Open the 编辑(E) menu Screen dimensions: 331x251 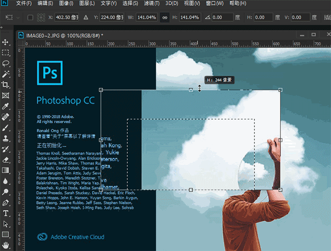(x=45, y=3)
